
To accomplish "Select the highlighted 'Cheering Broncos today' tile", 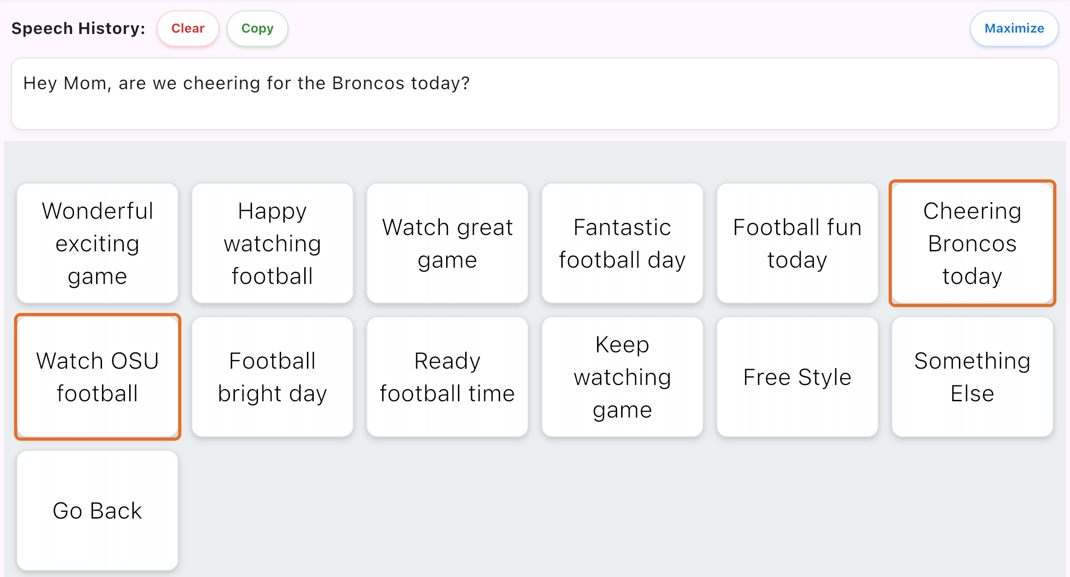I will [973, 243].
